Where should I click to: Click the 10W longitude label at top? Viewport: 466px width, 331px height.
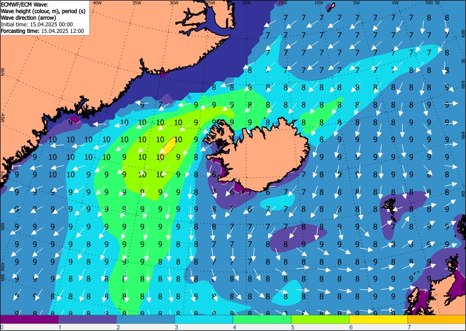point(319,3)
